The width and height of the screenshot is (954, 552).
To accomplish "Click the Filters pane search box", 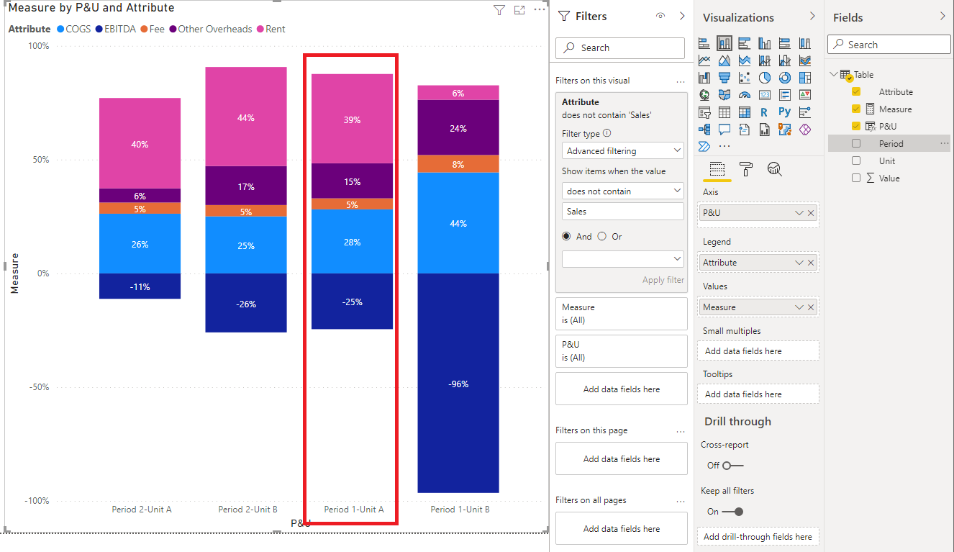I will pyautogui.click(x=620, y=47).
